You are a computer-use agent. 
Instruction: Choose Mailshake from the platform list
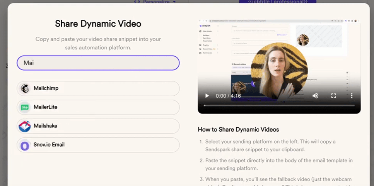pyautogui.click(x=98, y=126)
